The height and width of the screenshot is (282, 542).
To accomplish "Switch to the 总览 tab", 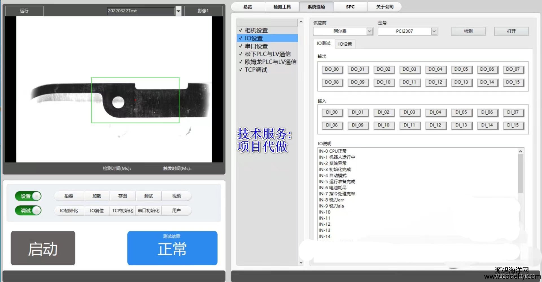I will (x=248, y=7).
